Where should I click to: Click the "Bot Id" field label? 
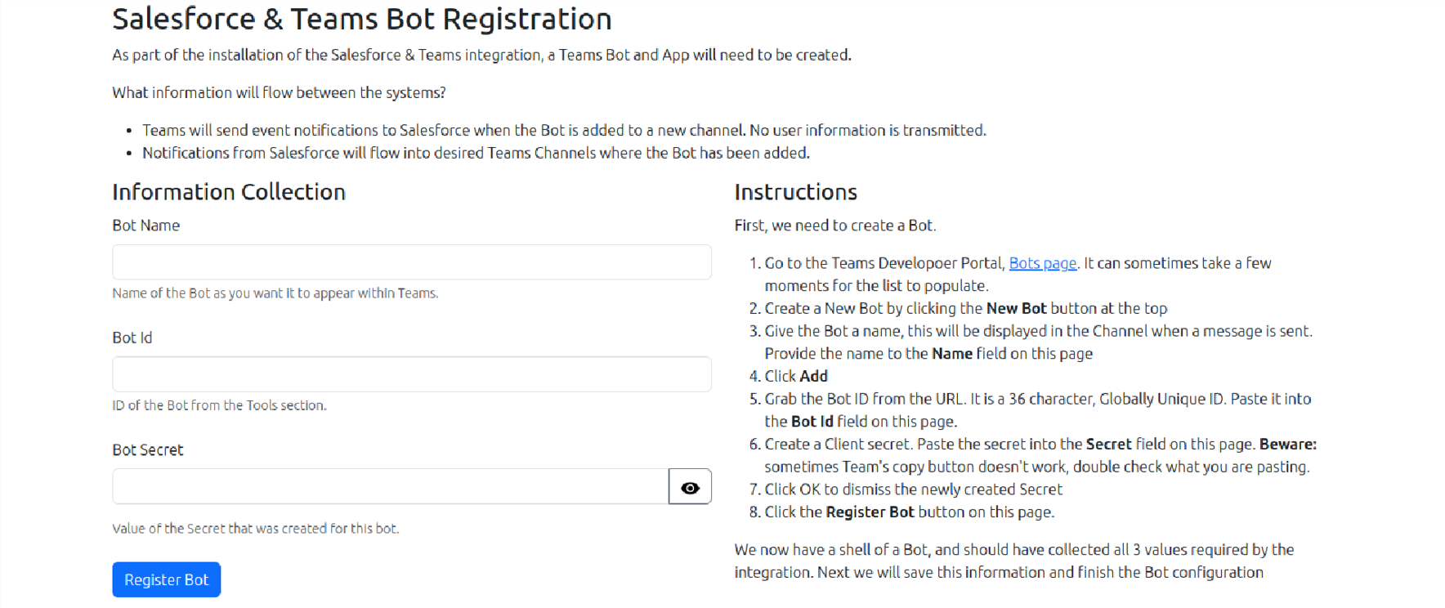(132, 338)
